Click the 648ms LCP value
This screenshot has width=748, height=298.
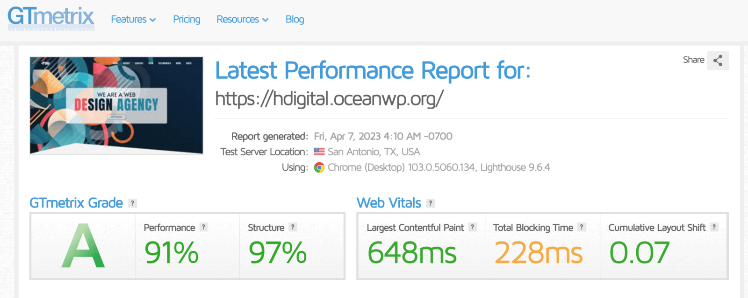[x=412, y=253]
